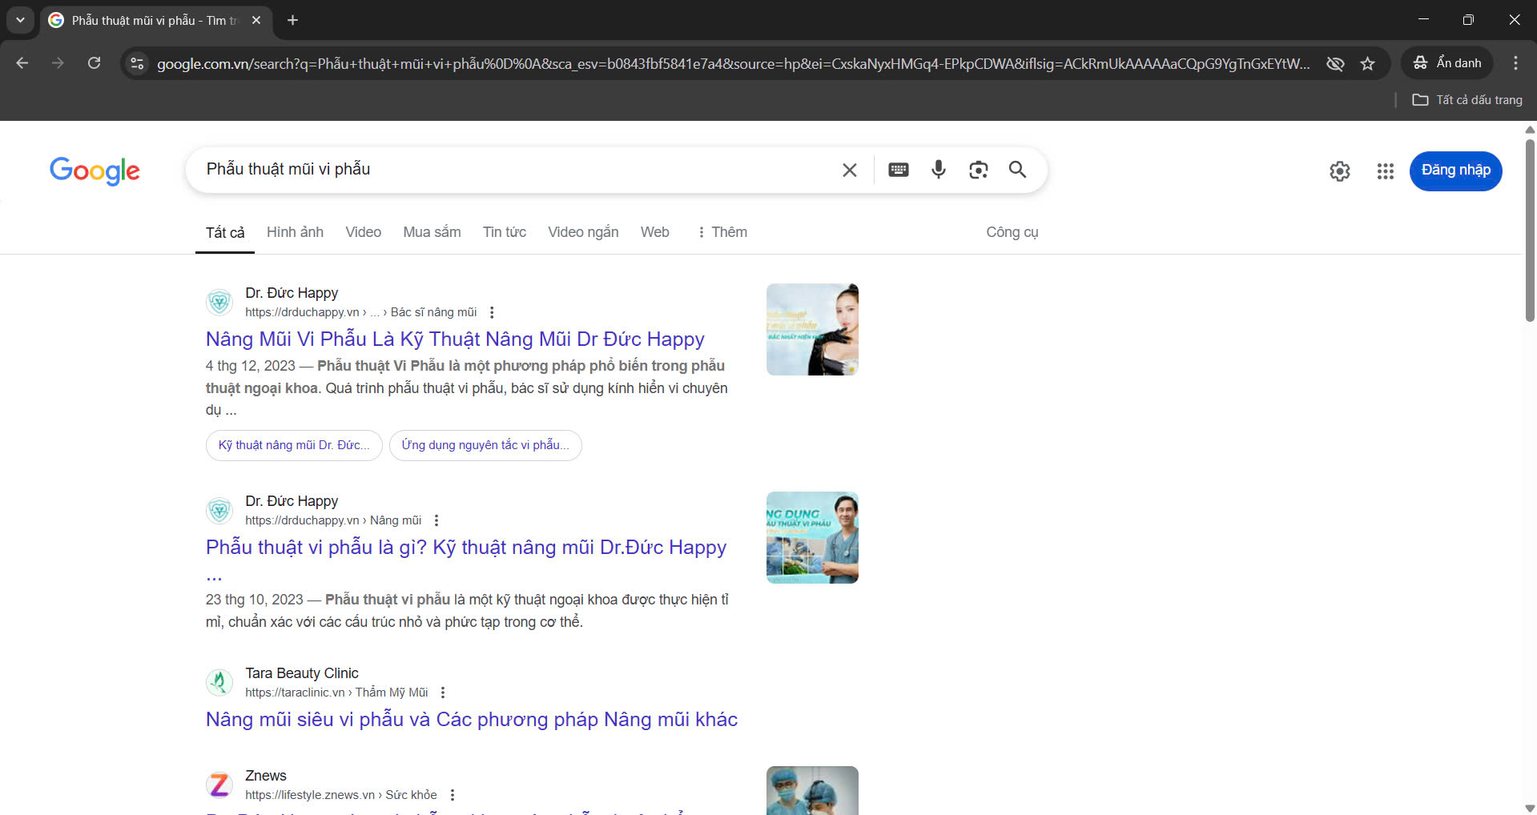Switch to Mua sắm tab
The width and height of the screenshot is (1537, 815).
pos(432,232)
